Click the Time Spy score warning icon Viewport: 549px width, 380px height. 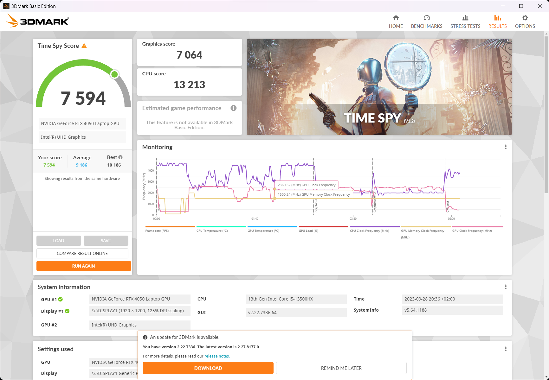coord(84,46)
